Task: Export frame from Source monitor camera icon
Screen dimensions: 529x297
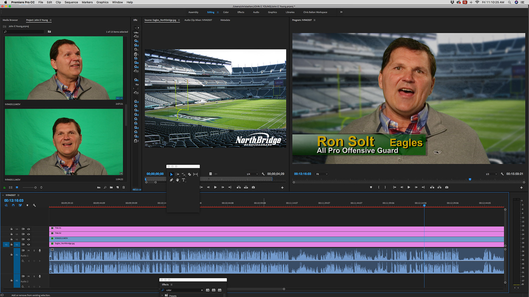Action: [253, 187]
